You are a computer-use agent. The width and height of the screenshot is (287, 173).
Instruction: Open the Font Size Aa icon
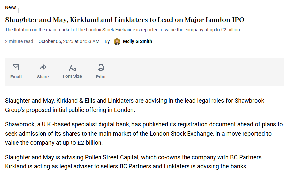pyautogui.click(x=72, y=68)
